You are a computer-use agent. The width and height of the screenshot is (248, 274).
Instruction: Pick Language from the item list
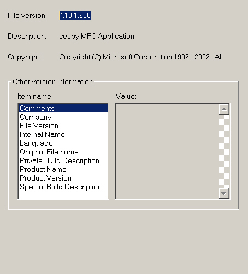click(x=63, y=143)
